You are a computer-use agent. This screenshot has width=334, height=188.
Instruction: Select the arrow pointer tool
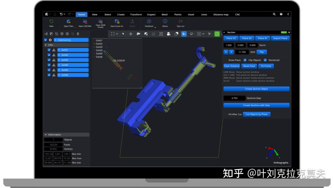(x=123, y=34)
